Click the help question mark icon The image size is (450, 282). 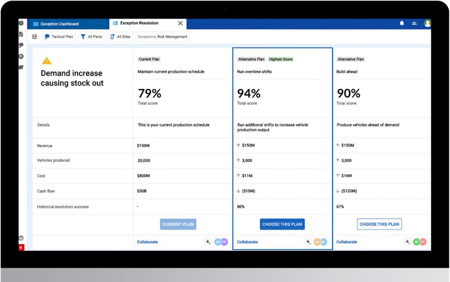click(21, 238)
